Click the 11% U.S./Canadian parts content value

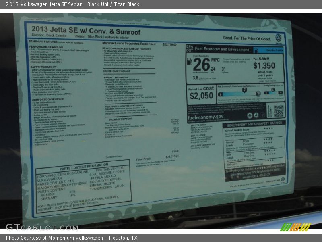pyautogui.click(x=71, y=181)
